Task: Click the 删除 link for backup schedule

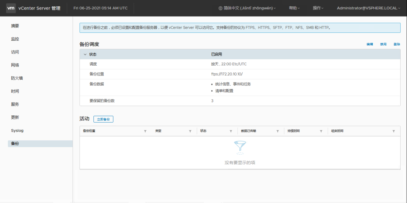Action: (397, 44)
